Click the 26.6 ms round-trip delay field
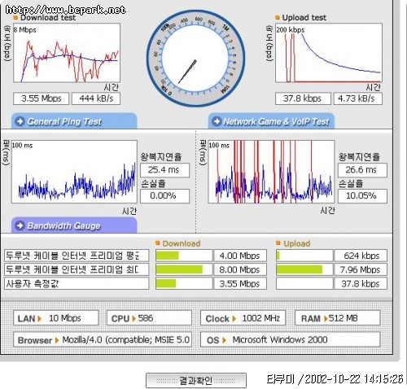 click(x=362, y=170)
